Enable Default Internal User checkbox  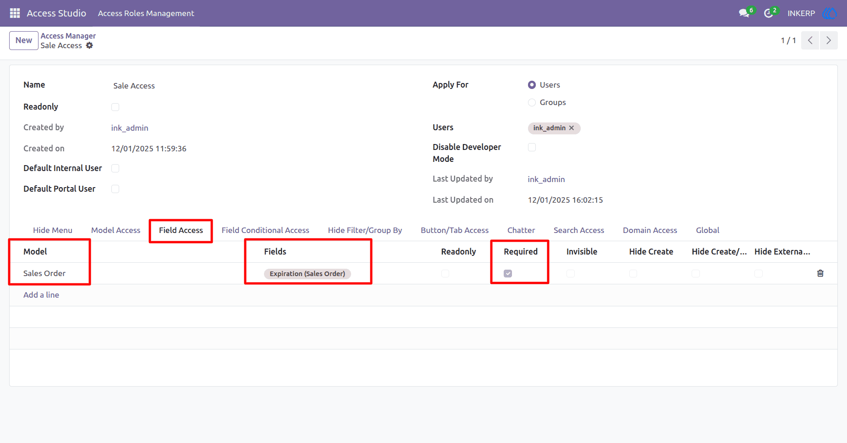[115, 168]
